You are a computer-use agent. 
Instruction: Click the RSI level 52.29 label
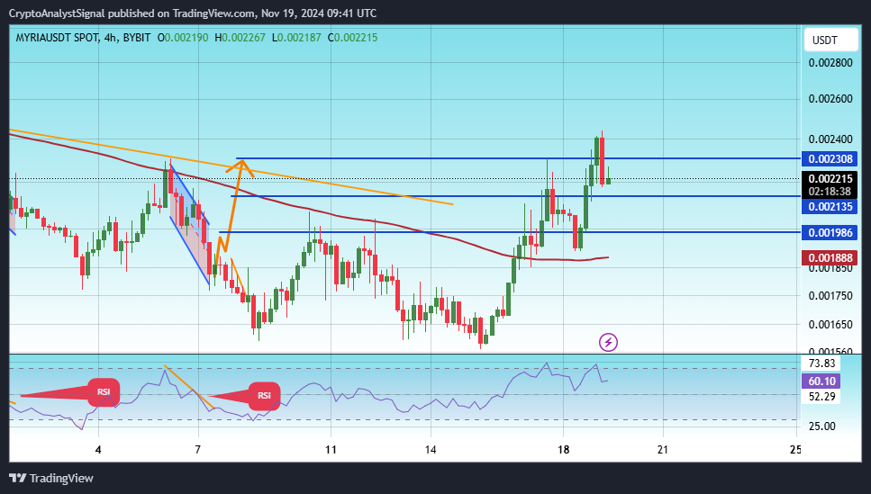click(x=821, y=396)
